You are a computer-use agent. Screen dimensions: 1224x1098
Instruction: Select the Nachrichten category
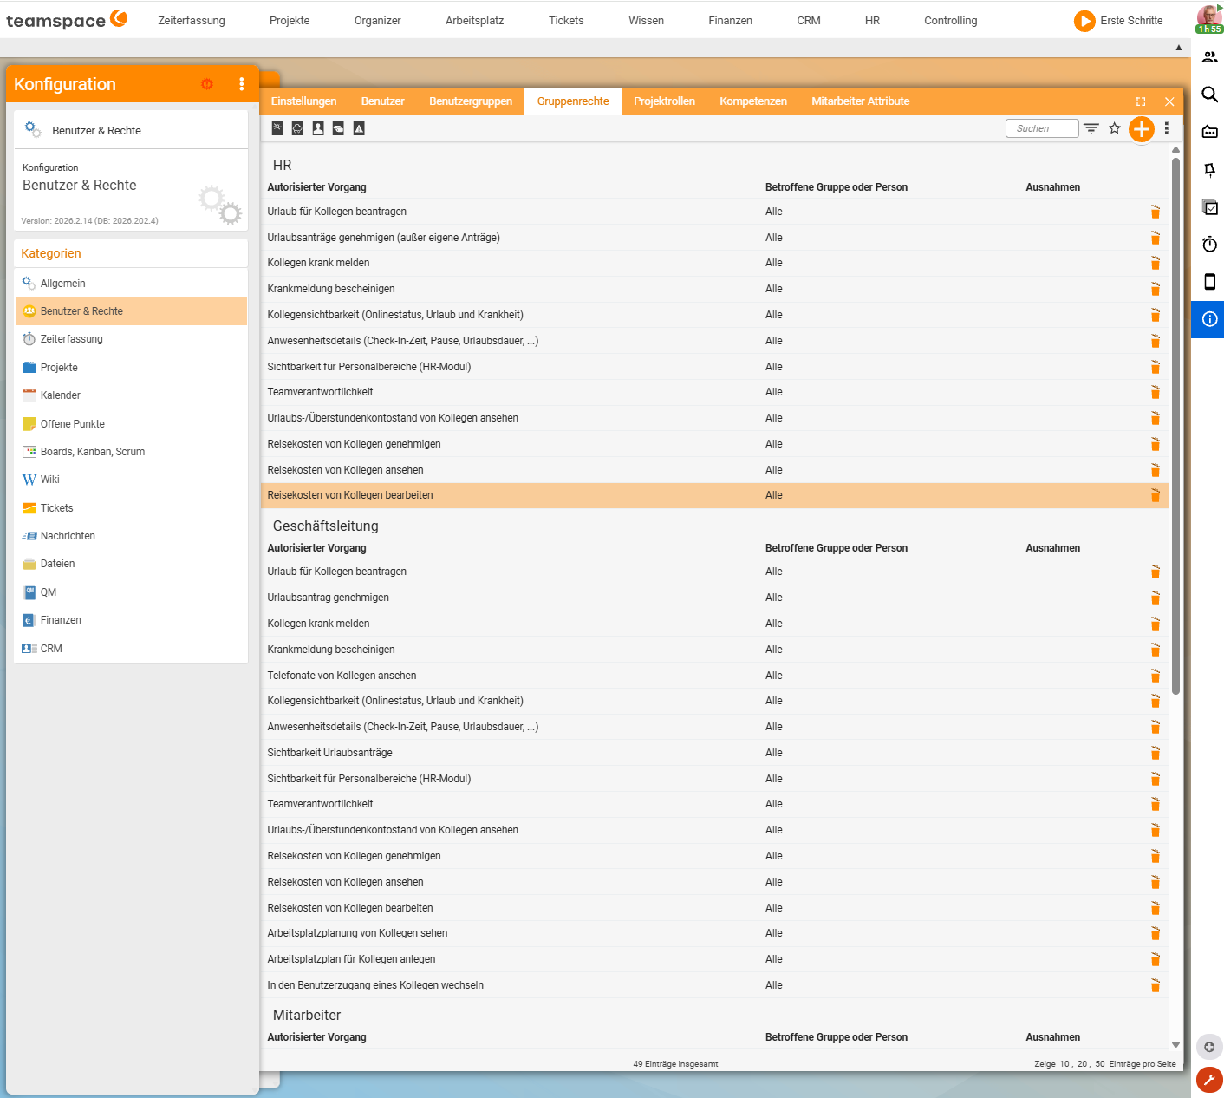pos(131,536)
